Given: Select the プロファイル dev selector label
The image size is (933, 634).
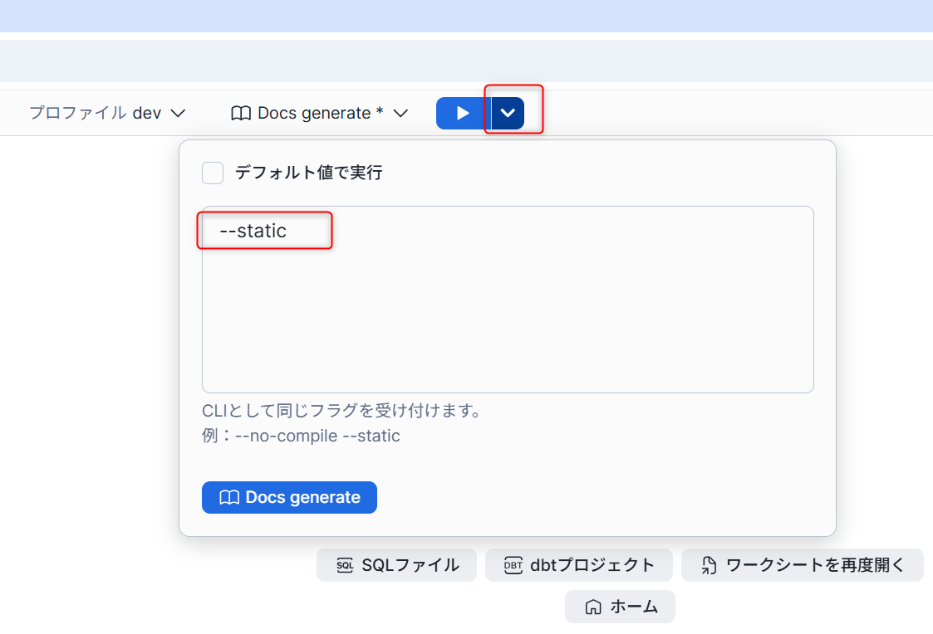Looking at the screenshot, I should [x=95, y=113].
